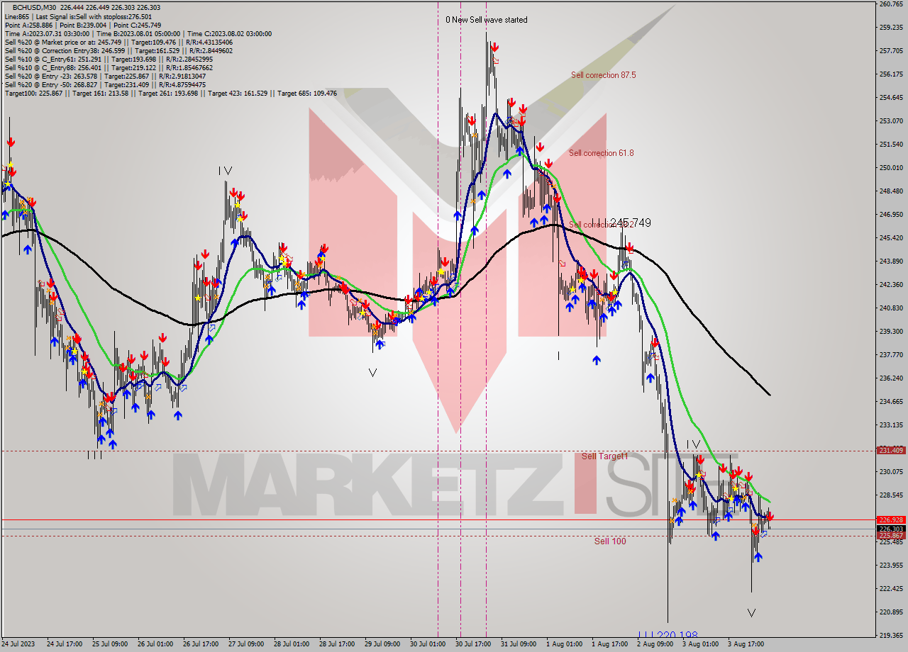908x652 pixels.
Task: Select the 'Sell correction 61.8' label
Action: pyautogui.click(x=601, y=153)
